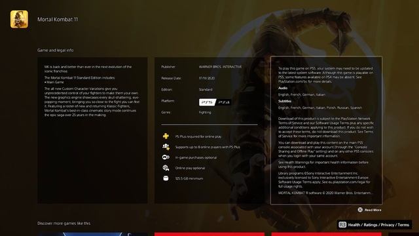The image size is (419, 236).
Task: Click Online play optional text
Action: (x=190, y=168)
